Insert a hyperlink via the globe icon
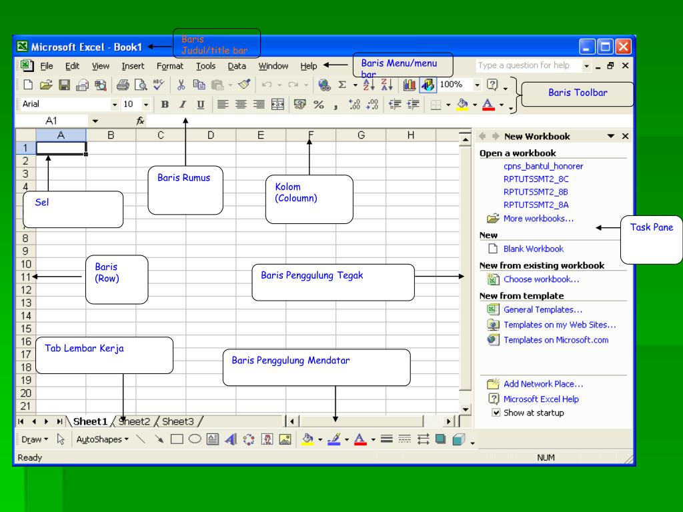683x512 pixels. 324,85
